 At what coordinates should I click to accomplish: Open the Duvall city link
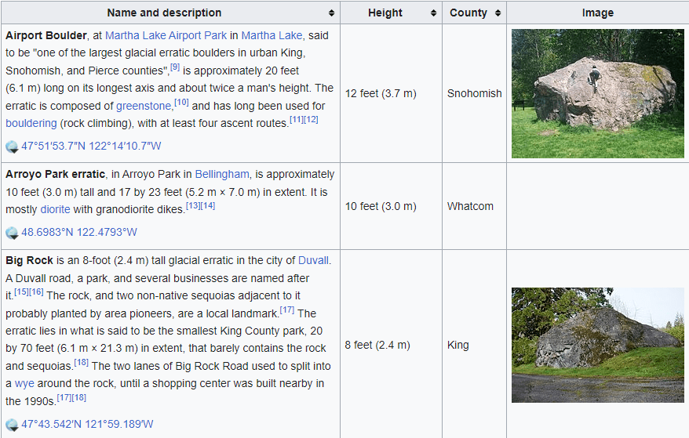coord(313,260)
